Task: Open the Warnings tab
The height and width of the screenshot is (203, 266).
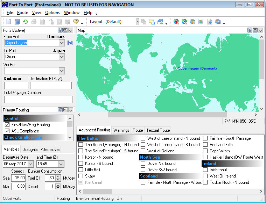Action: [121, 130]
